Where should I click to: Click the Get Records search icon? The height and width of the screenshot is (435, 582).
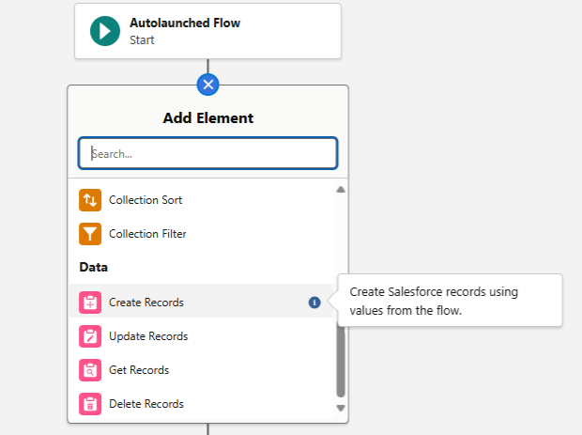pos(90,370)
